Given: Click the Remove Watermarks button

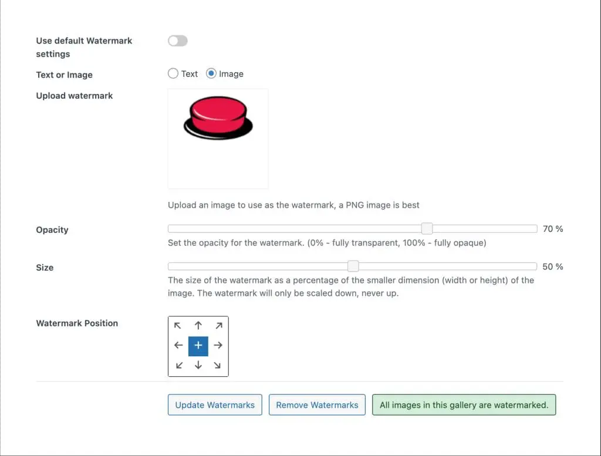Looking at the screenshot, I should [317, 405].
